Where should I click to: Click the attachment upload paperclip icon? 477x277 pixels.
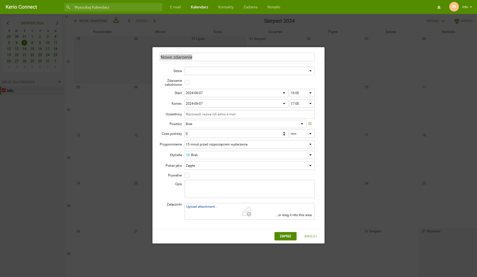pyautogui.click(x=247, y=212)
